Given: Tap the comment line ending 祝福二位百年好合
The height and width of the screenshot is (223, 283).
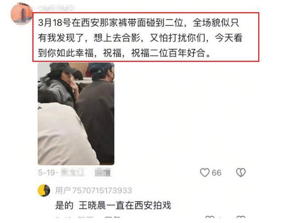Looking at the screenshot, I should click(x=125, y=53).
